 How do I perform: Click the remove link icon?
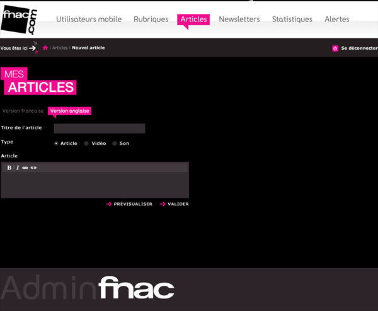pyautogui.click(x=33, y=167)
